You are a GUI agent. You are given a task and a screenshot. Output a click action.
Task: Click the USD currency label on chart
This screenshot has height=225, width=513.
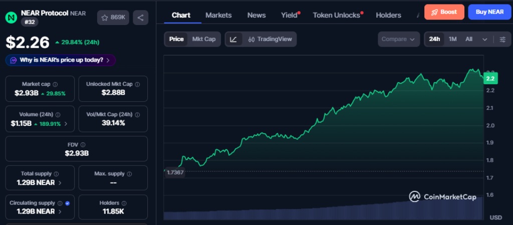[495, 217]
